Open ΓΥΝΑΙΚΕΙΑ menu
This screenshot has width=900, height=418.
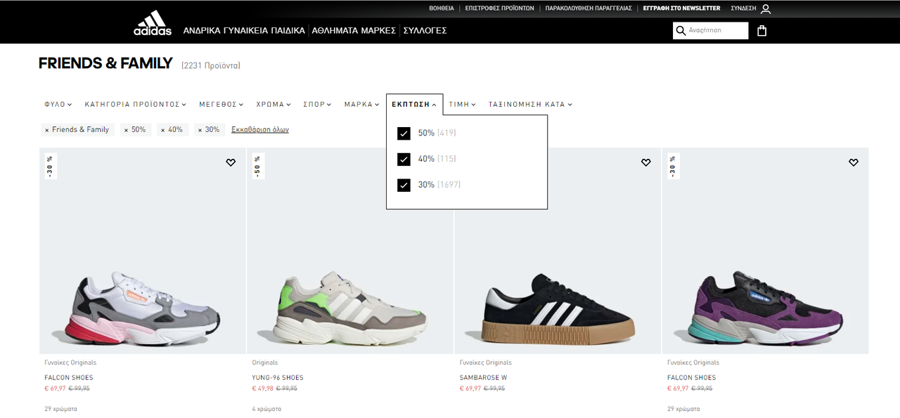[245, 31]
